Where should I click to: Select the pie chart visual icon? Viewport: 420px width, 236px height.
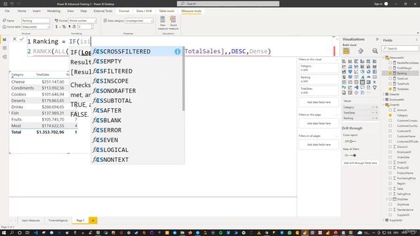(x=362, y=71)
